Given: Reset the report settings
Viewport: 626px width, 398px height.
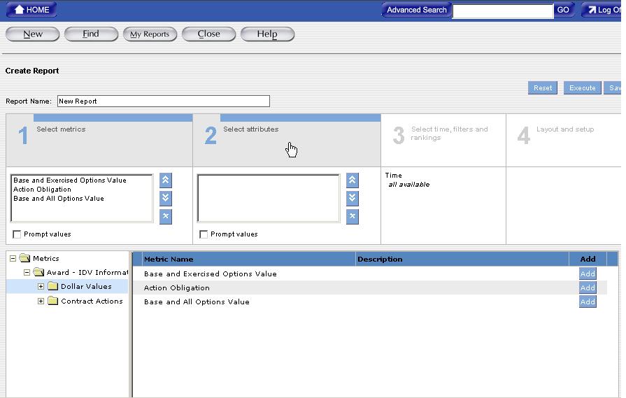Looking at the screenshot, I should click(x=543, y=88).
